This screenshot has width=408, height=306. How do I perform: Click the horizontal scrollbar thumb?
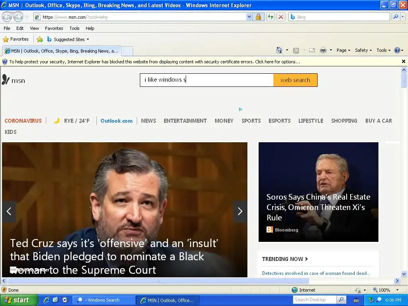(x=158, y=281)
